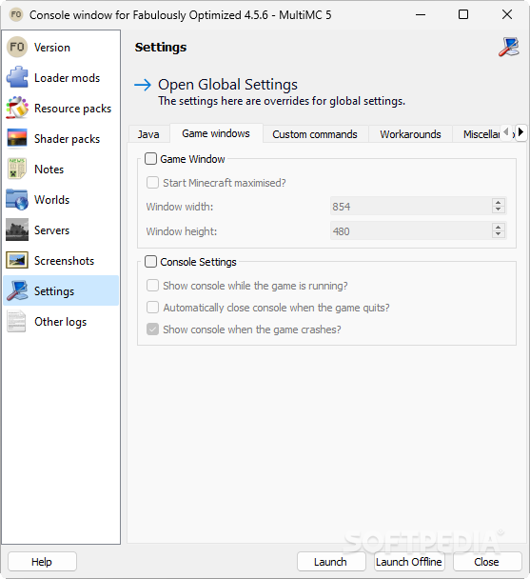Viewport: 530px width, 579px height.
Task: Click the Loader mods puzzle icon
Action: click(x=17, y=77)
